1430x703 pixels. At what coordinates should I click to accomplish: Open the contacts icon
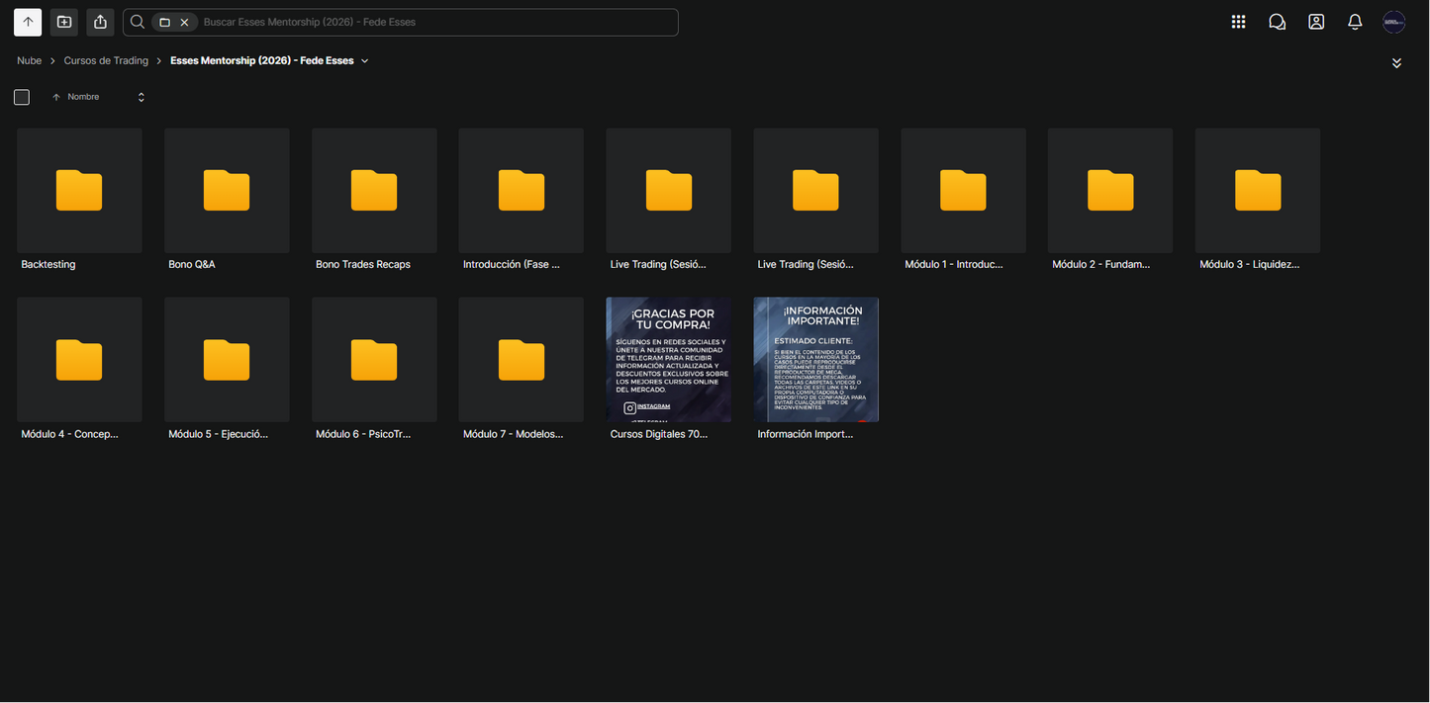coord(1316,22)
